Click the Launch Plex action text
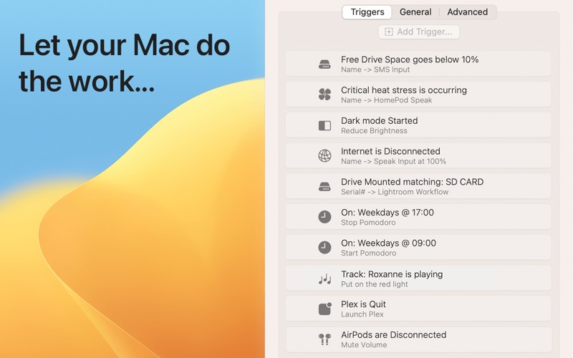The width and height of the screenshot is (573, 358). tap(363, 314)
